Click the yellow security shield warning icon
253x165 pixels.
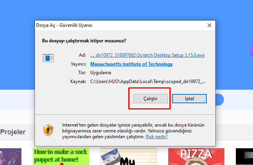tap(48, 130)
